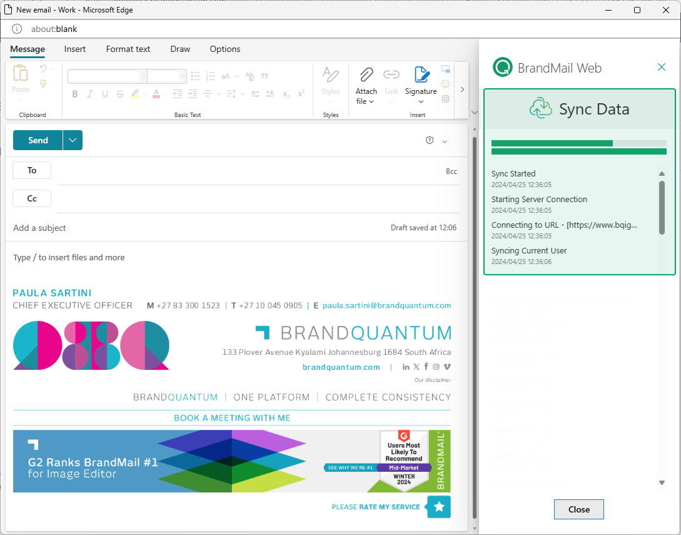Click the Styles icon in the ribbon

(331, 74)
